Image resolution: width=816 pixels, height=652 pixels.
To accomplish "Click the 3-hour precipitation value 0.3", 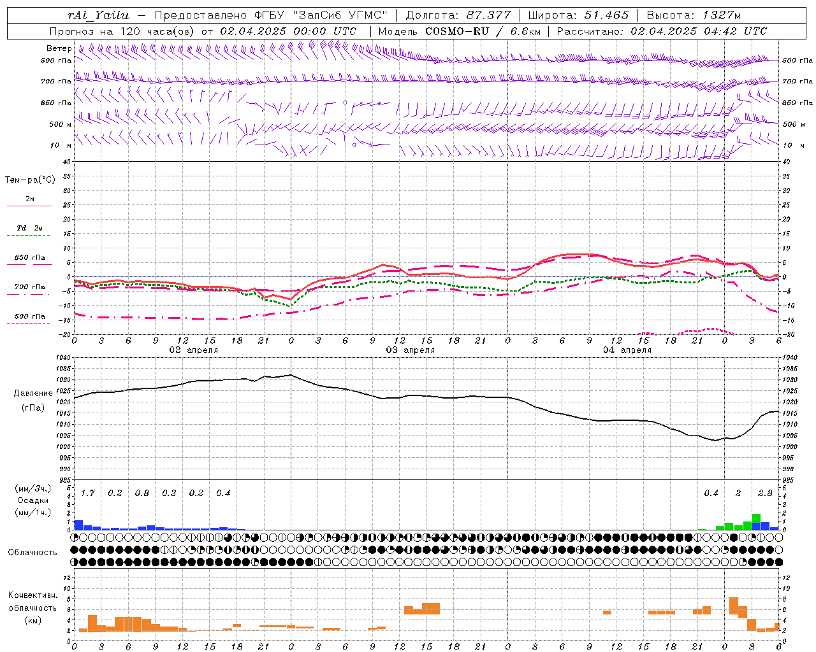I will click(x=169, y=493).
